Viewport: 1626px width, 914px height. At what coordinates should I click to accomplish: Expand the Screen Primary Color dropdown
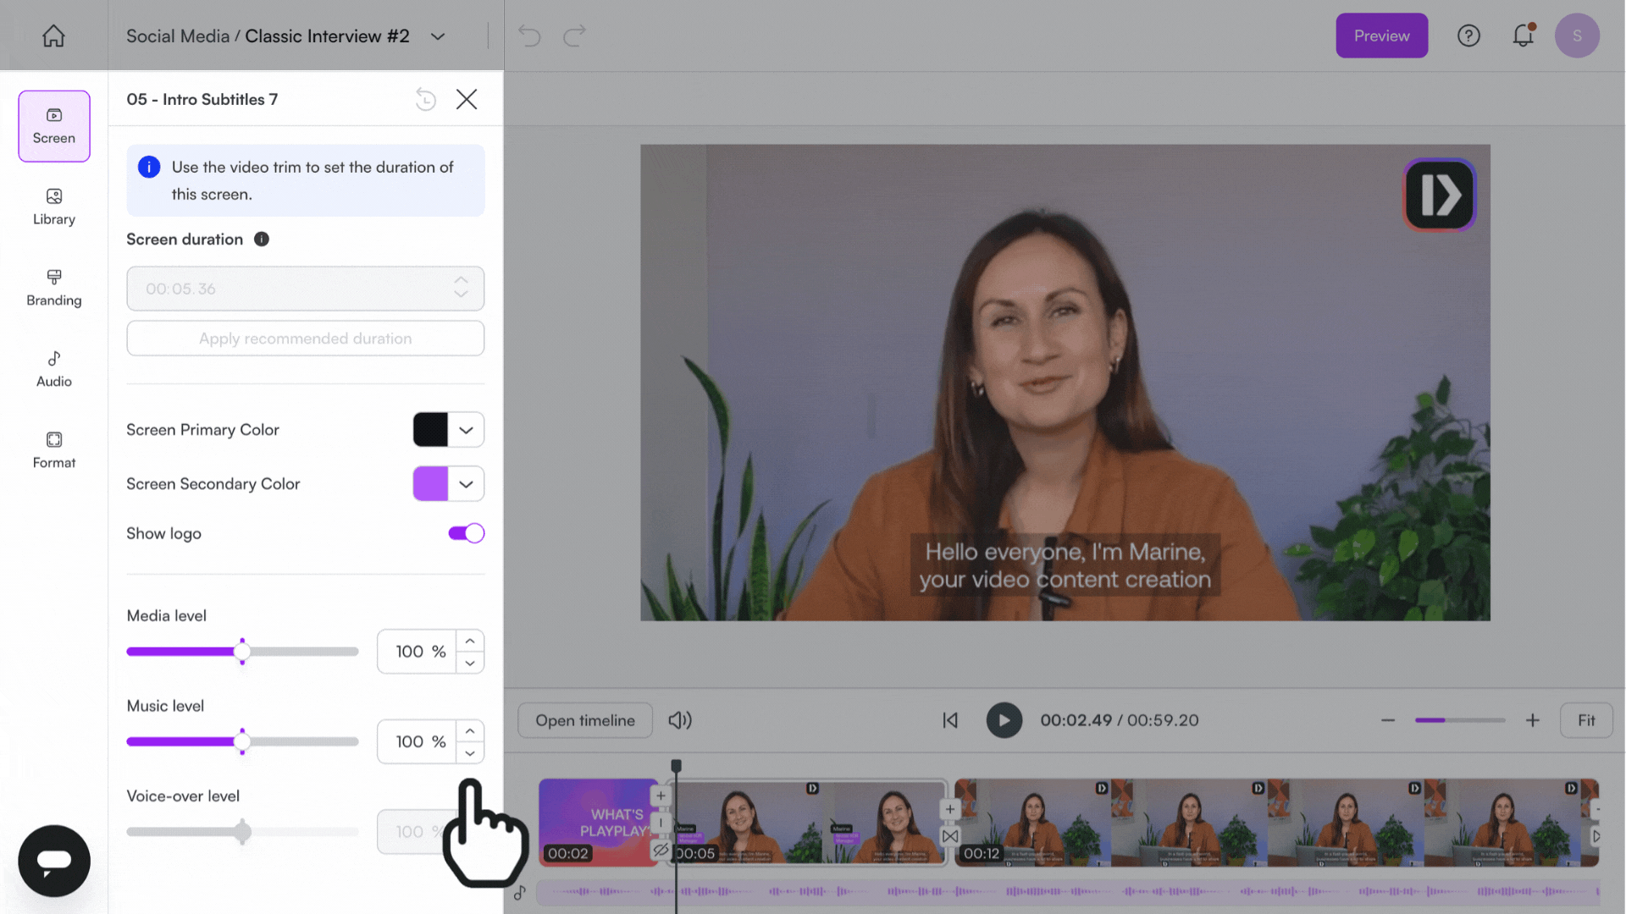click(466, 430)
